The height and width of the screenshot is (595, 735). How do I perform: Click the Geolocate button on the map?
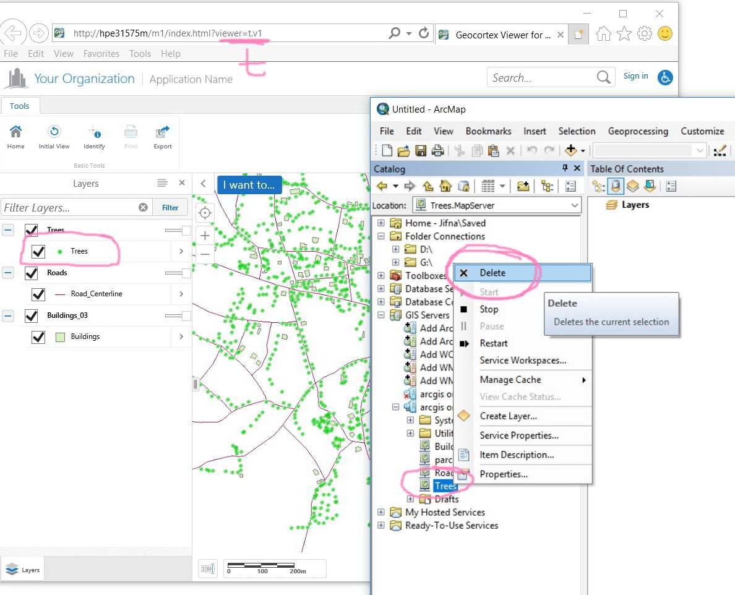point(205,213)
